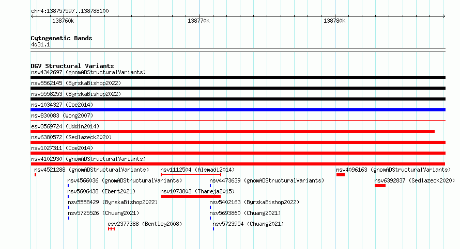The image size is (460, 249).
Task: Select the red bar for nsv1027311
Action: point(238,153)
